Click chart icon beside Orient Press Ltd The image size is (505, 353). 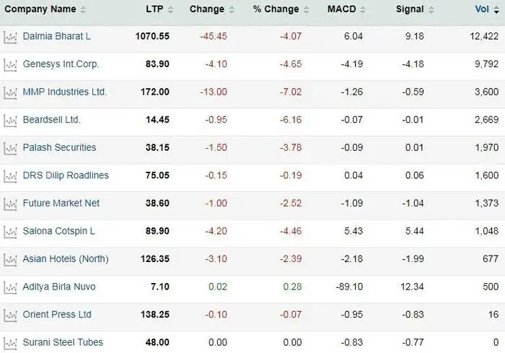pyautogui.click(x=10, y=315)
